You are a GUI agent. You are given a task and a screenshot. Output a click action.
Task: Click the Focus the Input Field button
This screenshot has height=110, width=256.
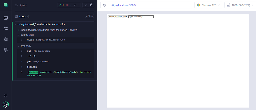point(118,17)
